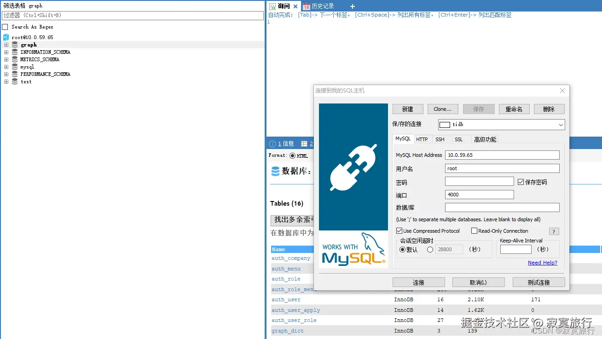
Task: Open auth_menu table link
Action: coord(286,269)
